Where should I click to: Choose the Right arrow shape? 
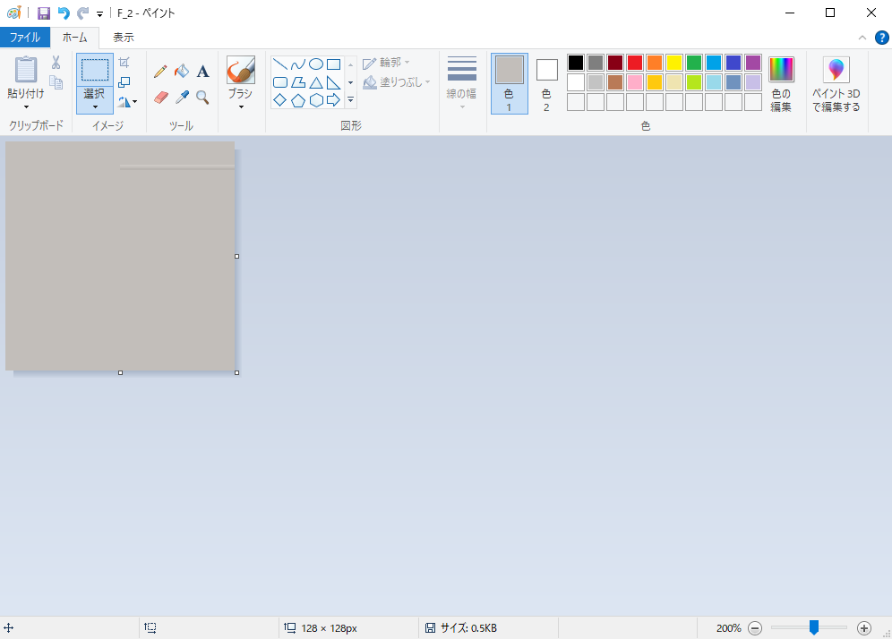click(334, 100)
